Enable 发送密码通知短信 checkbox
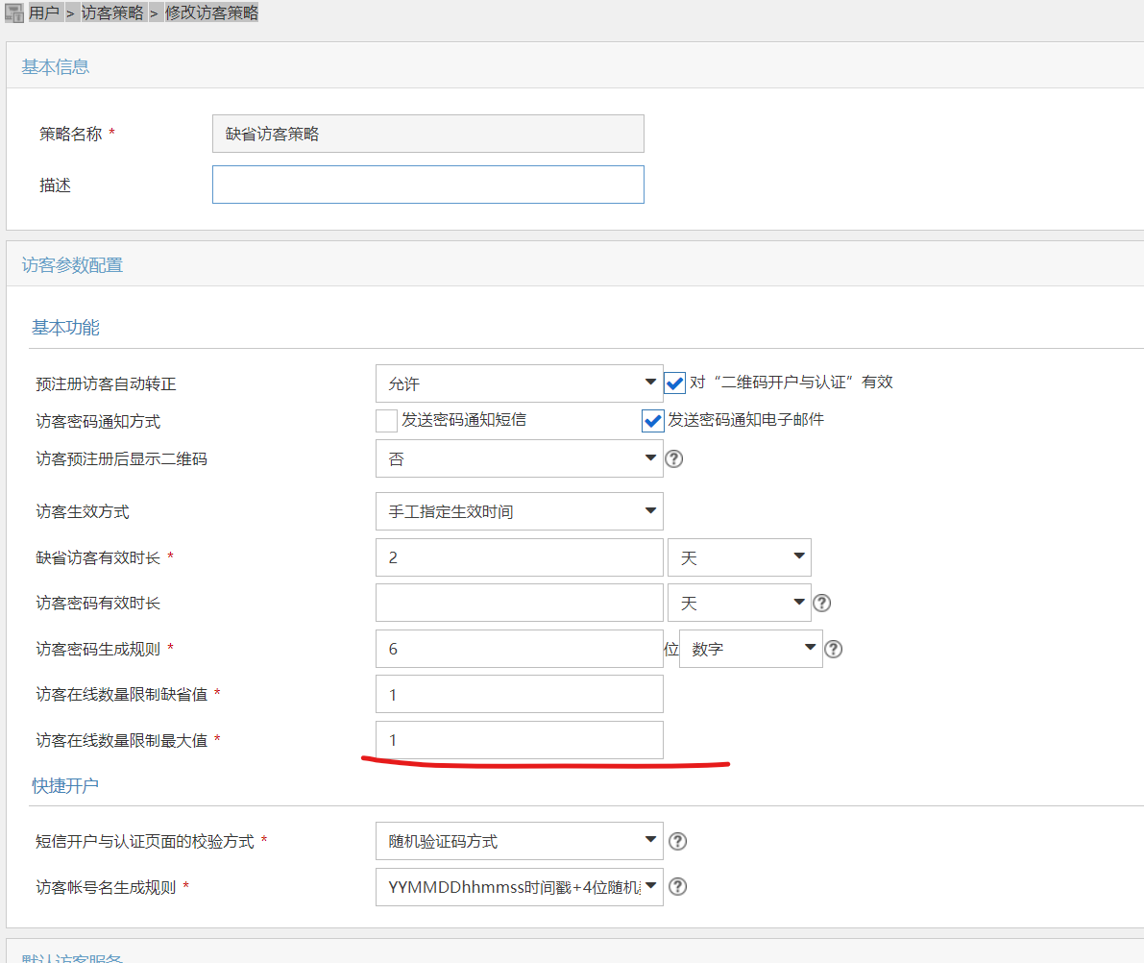 pos(386,421)
